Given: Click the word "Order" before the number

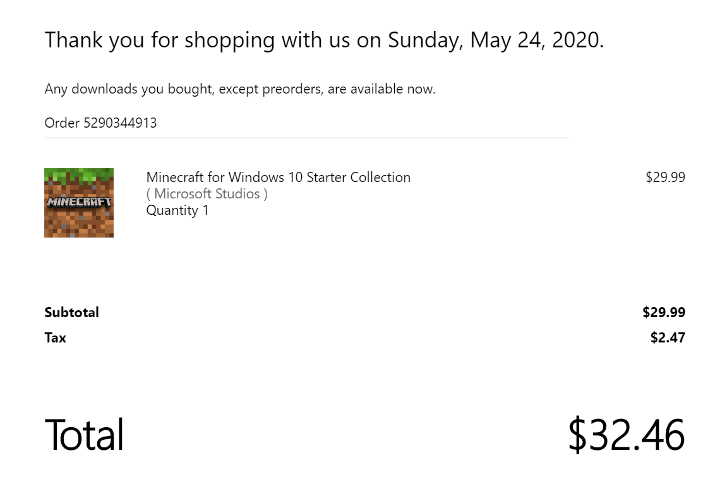Looking at the screenshot, I should coord(62,123).
